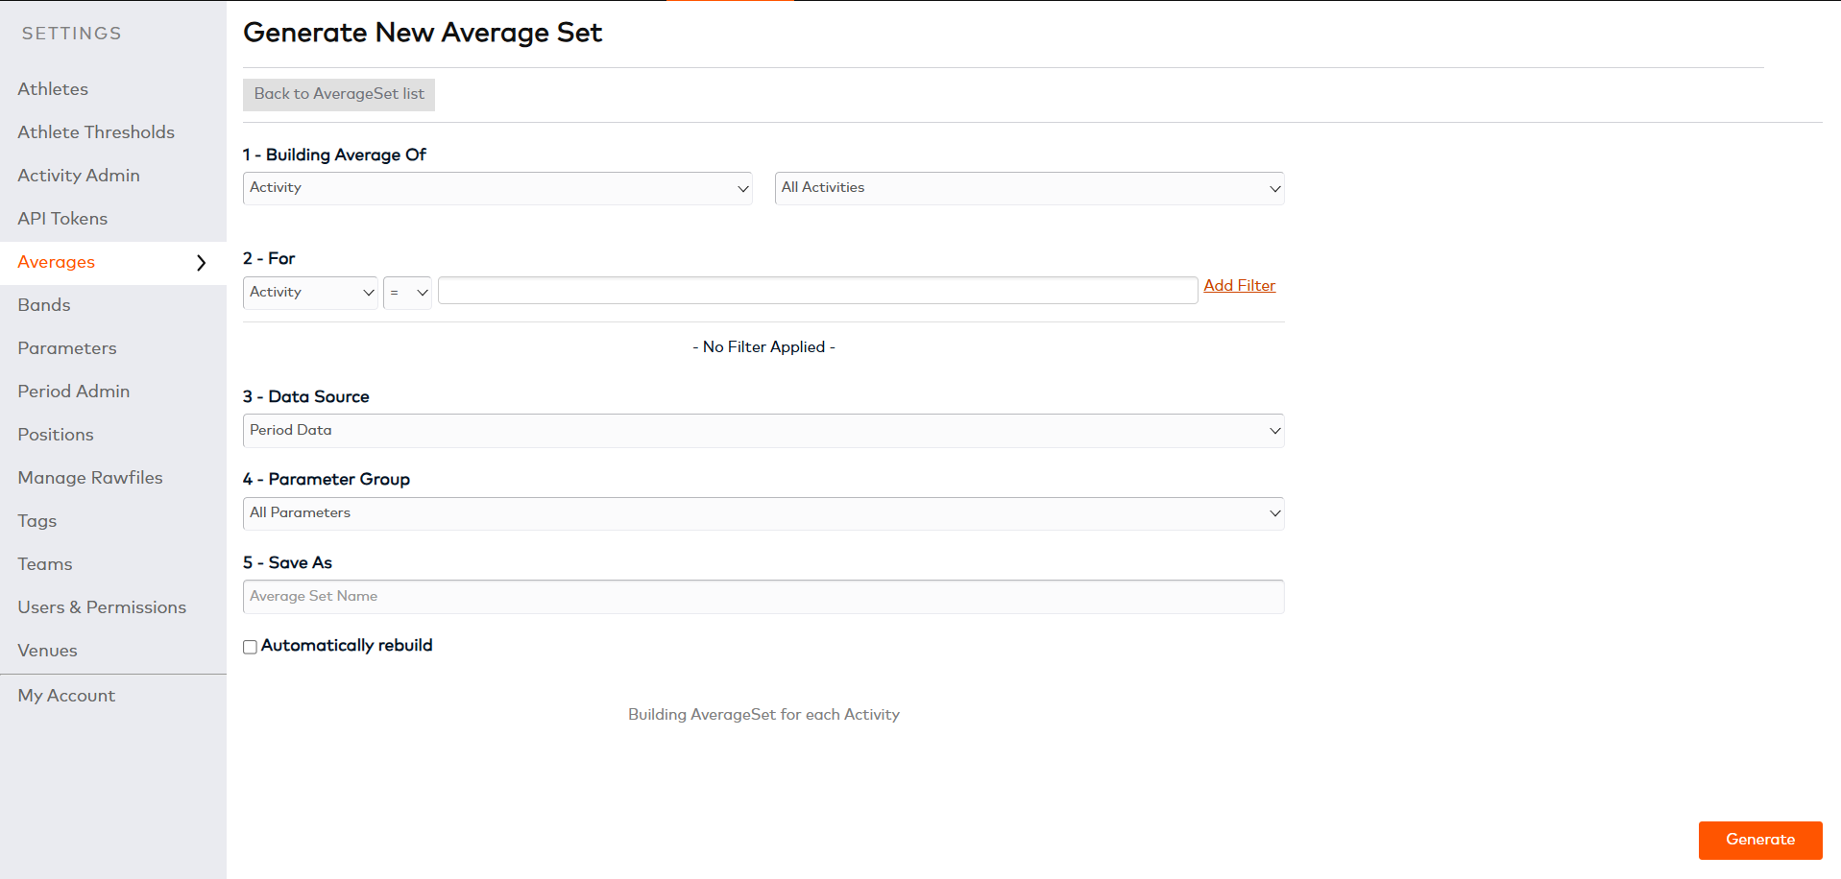Go to My Account
Viewport: 1841px width, 879px height.
66,696
